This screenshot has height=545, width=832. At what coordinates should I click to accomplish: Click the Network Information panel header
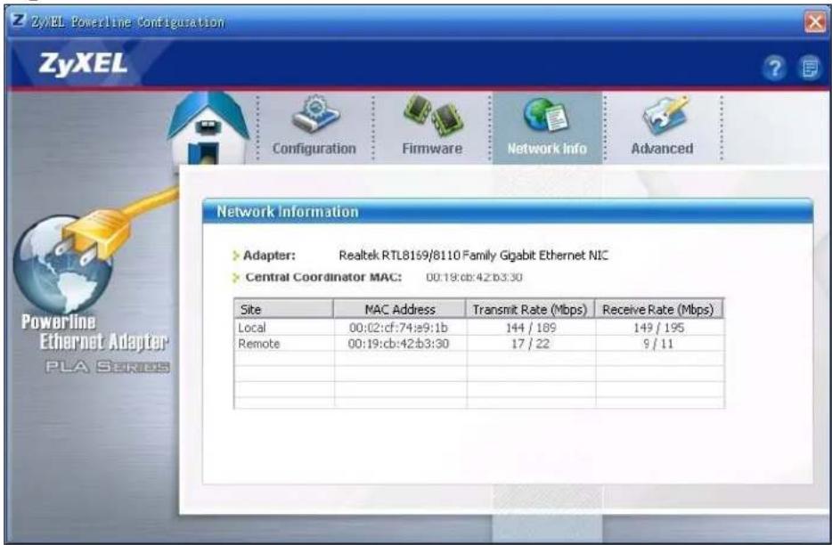[507, 211]
